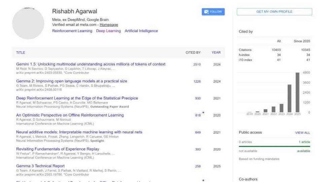Open the Gemma 2 paper title
Image resolution: width=323 pixels, height=182 pixels.
click(x=72, y=81)
